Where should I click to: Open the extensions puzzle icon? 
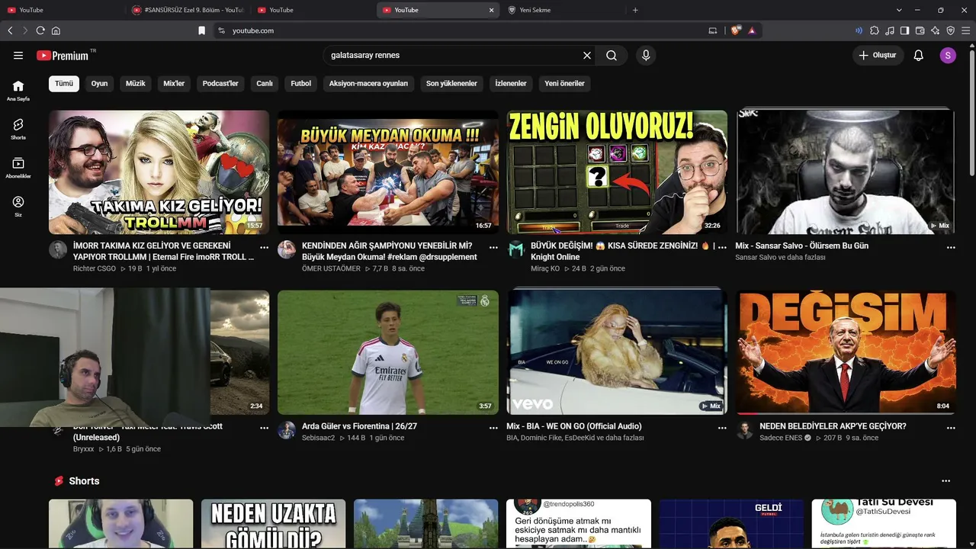tap(875, 30)
